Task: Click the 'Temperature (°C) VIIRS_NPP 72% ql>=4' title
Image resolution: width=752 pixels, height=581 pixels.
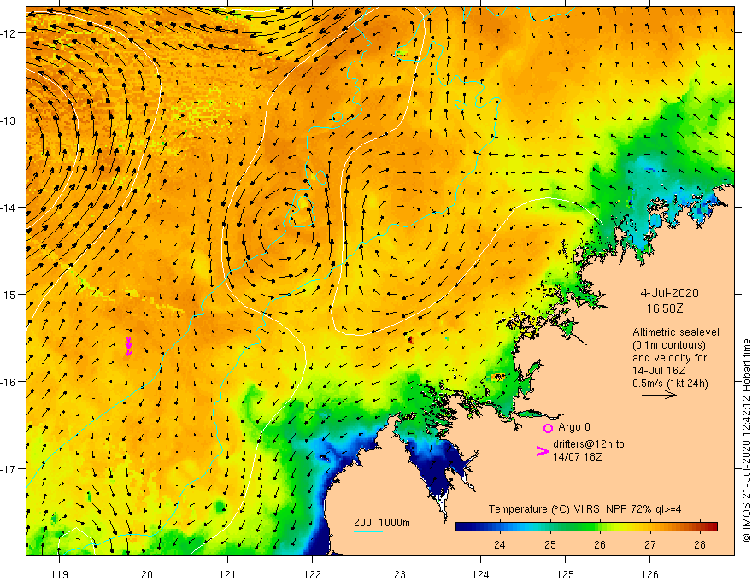Action: 585,509
